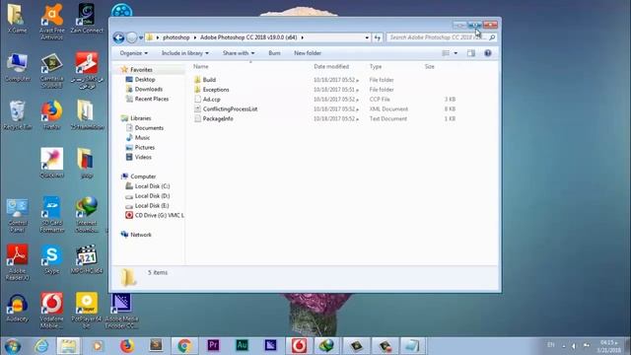631x355 pixels.
Task: Sort files by Type column
Action: [x=376, y=66]
